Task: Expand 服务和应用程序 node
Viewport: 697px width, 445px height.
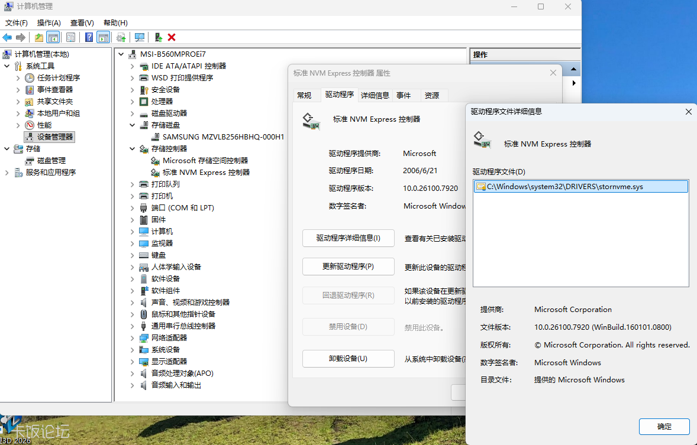Action: tap(7, 173)
